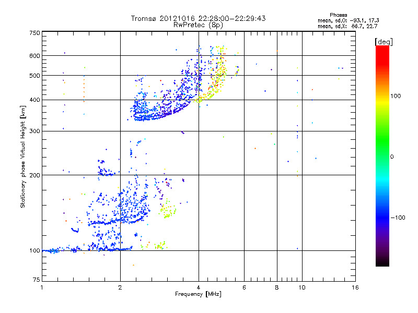This screenshot has width=418, height=313.
Task: Click the 'Phases' header label
Action: [338, 15]
